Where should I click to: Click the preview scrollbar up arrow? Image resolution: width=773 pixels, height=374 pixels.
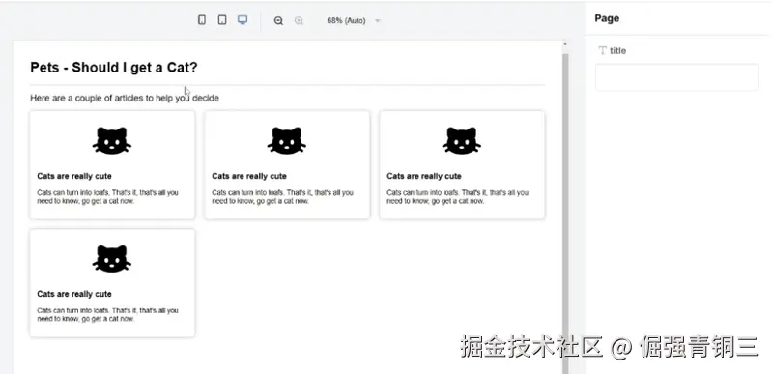[565, 44]
